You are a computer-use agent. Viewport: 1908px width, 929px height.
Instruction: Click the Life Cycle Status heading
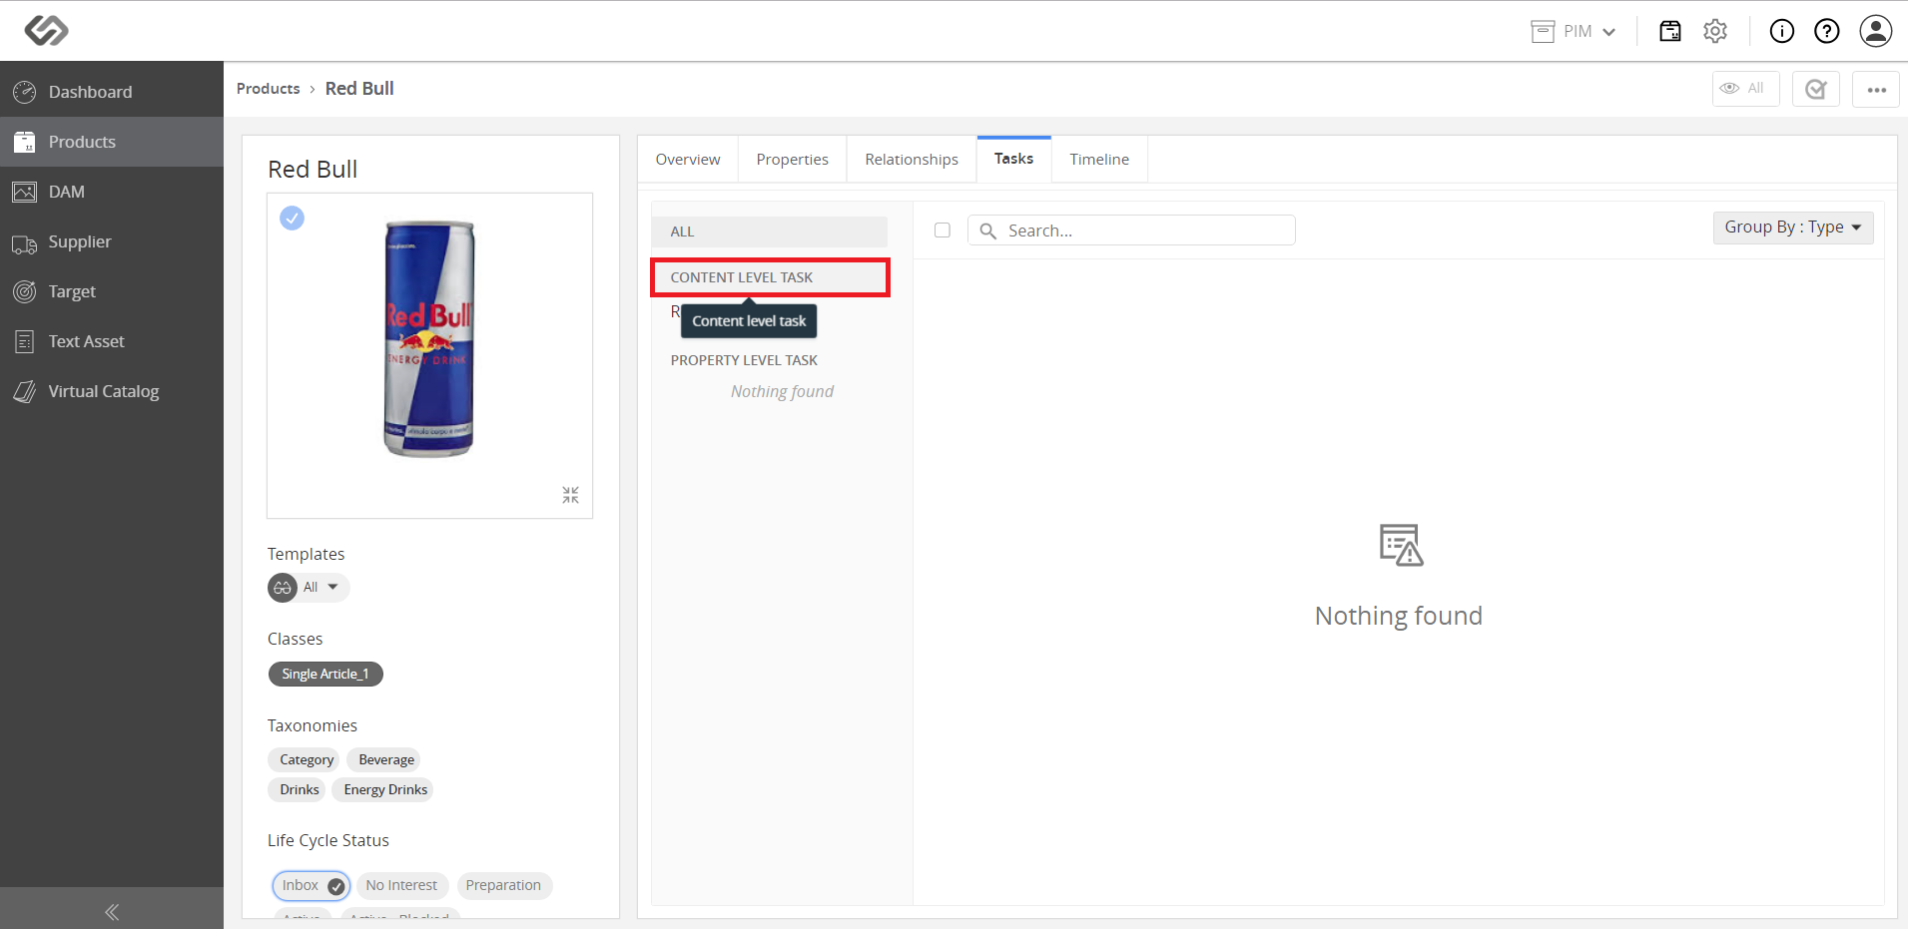pyautogui.click(x=328, y=840)
